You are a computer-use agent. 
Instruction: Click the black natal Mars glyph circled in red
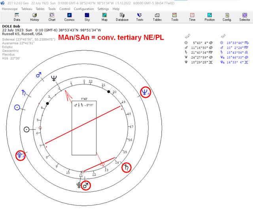click(x=85, y=186)
